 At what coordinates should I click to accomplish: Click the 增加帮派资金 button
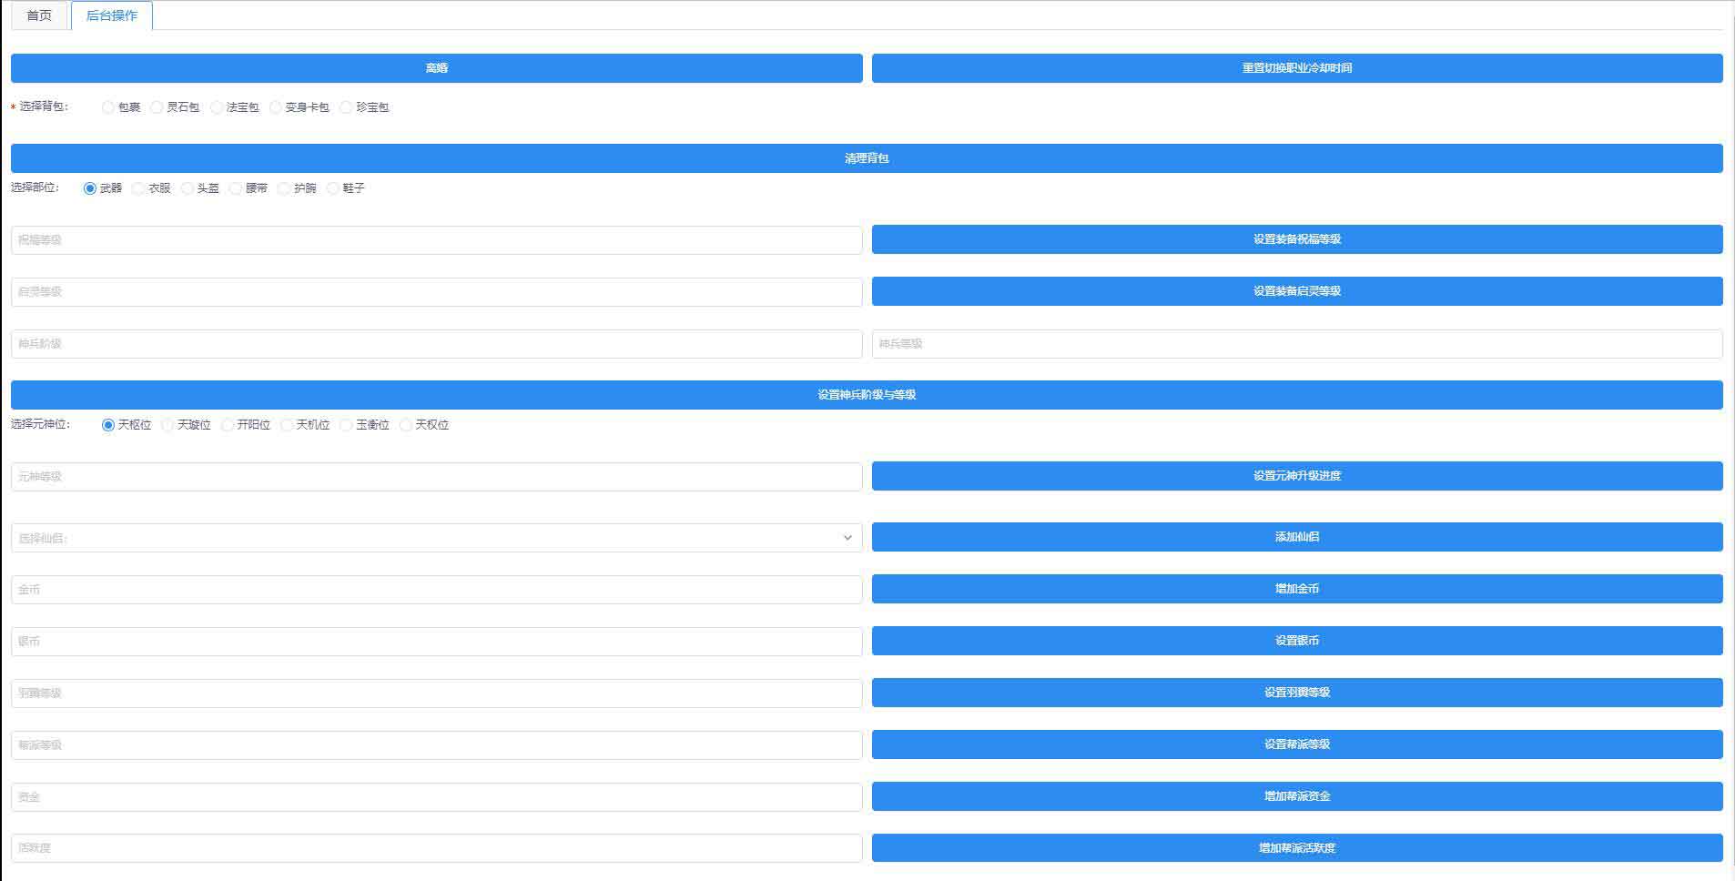[1297, 796]
